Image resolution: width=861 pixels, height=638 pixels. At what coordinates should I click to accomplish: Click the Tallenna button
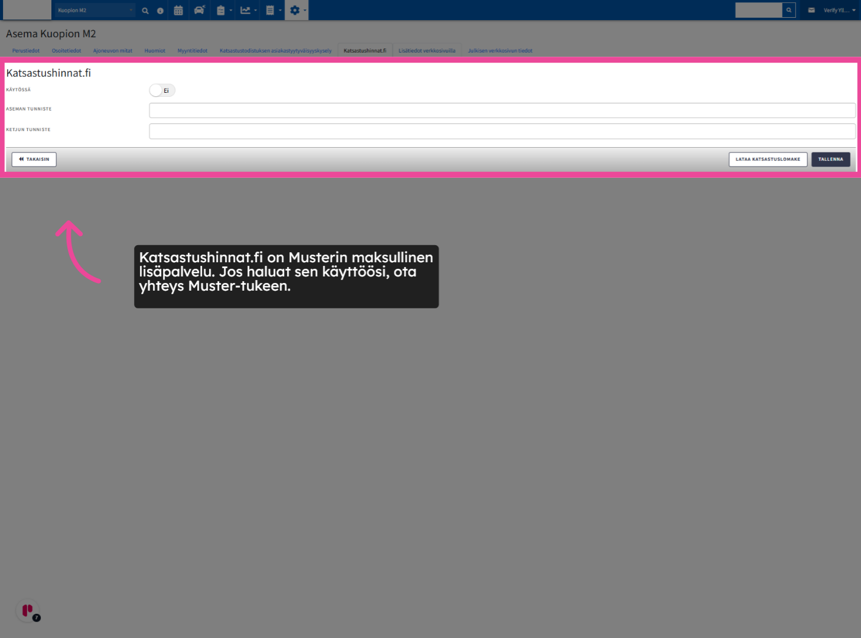point(831,159)
